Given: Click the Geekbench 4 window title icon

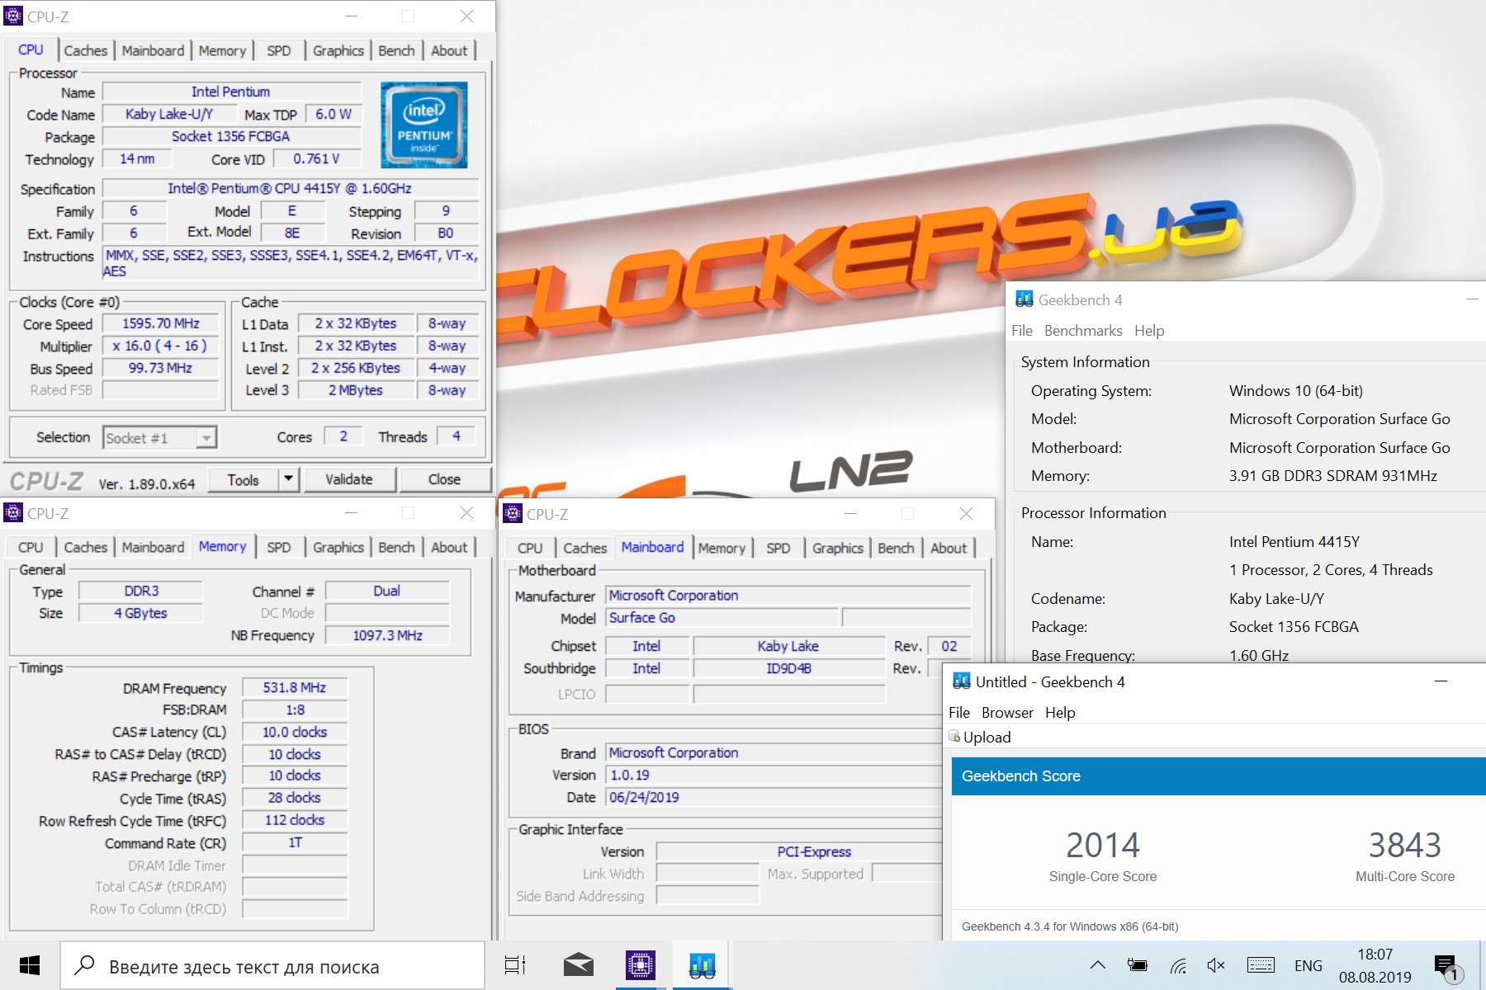Looking at the screenshot, I should 1025,299.
